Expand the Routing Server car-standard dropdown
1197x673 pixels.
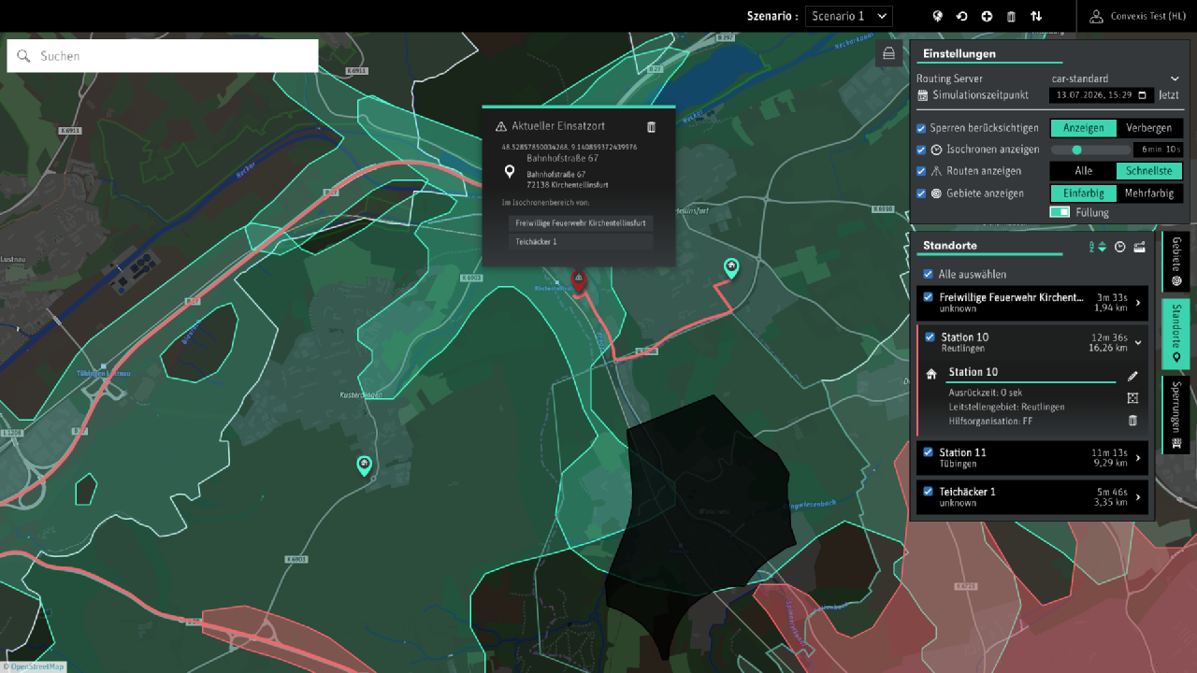[1115, 79]
